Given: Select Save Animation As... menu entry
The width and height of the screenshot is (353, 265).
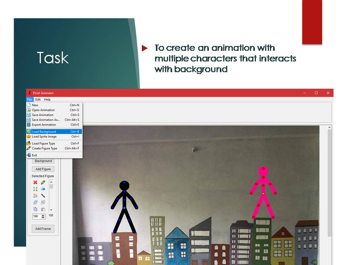Looking at the screenshot, I should (54, 120).
